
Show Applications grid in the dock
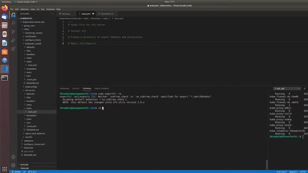click(x=4, y=169)
